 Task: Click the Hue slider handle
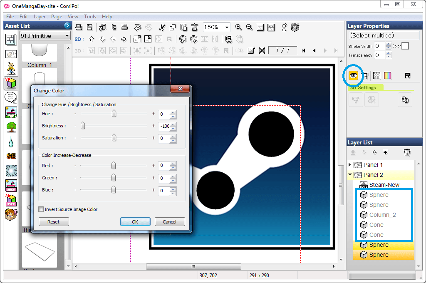114,113
